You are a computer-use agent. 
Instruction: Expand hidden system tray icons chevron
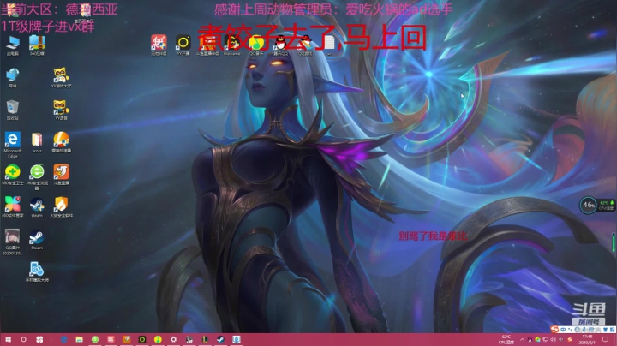pyautogui.click(x=522, y=340)
